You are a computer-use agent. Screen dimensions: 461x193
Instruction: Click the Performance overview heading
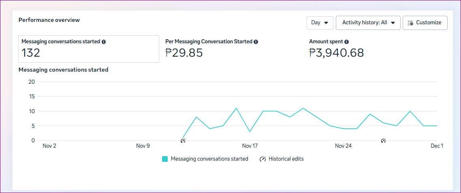[49, 20]
